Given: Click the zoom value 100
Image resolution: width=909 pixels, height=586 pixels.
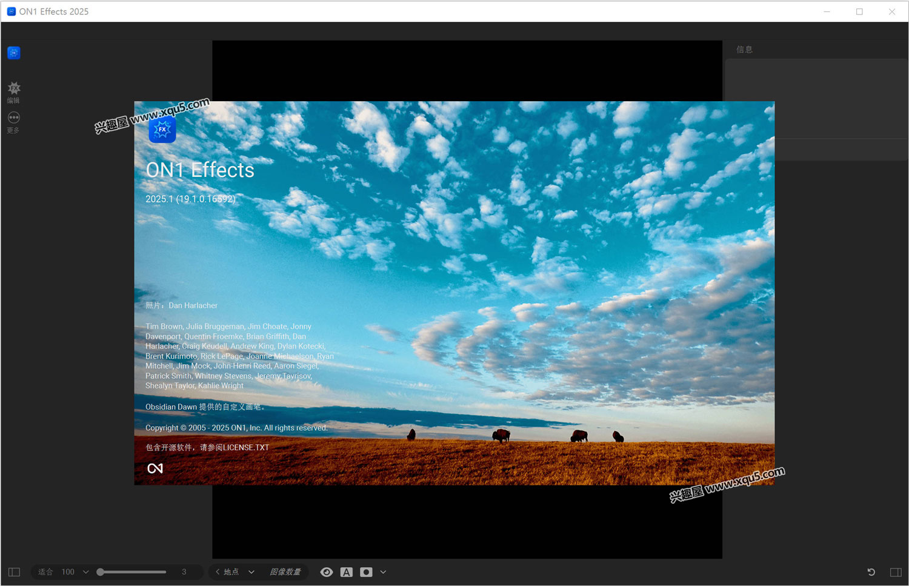Looking at the screenshot, I should pyautogui.click(x=68, y=572).
